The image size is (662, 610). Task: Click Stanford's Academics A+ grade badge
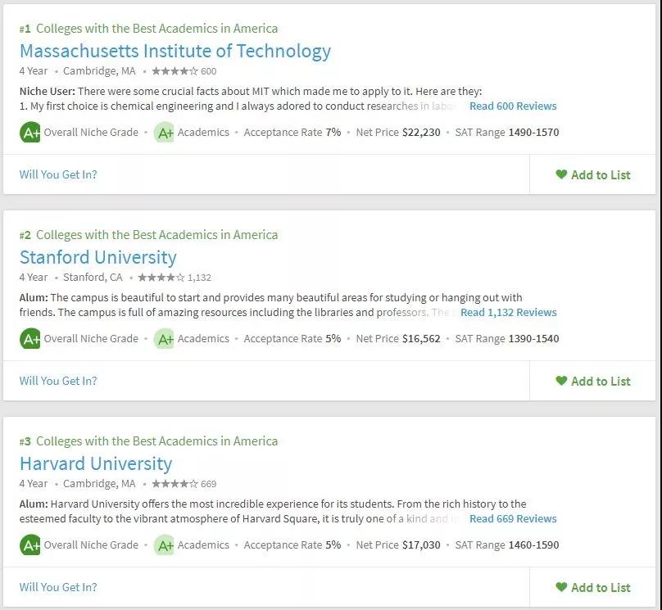point(164,339)
